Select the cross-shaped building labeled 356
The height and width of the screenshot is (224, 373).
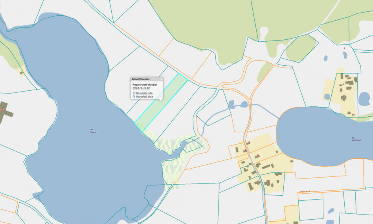[5, 112]
